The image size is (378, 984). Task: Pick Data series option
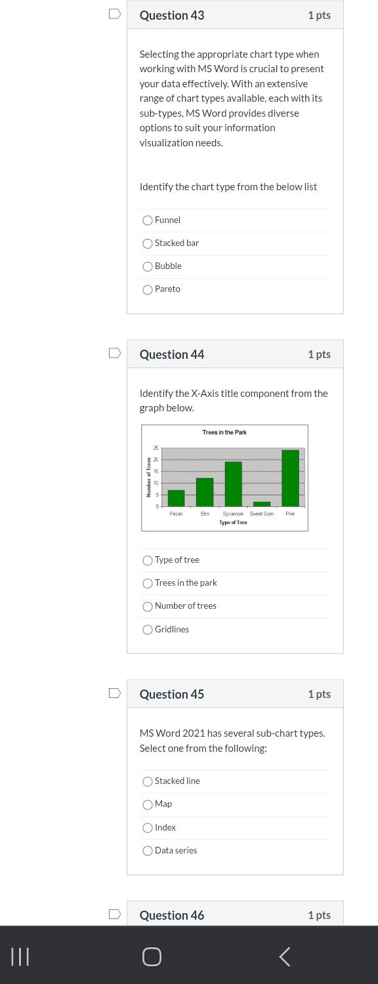click(148, 850)
